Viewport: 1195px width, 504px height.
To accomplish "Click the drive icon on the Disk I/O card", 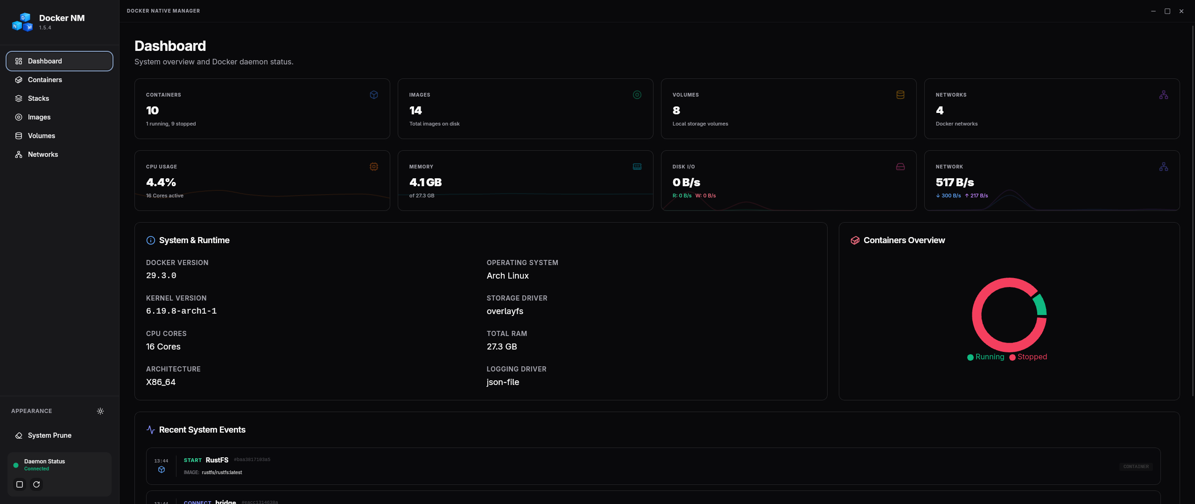I will [900, 167].
